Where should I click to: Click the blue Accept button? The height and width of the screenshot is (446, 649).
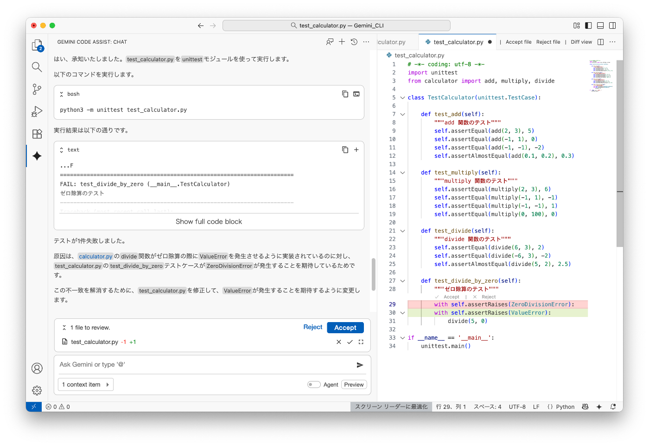point(345,328)
